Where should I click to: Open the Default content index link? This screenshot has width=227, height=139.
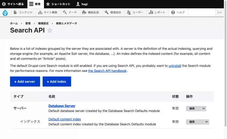tap(65, 119)
